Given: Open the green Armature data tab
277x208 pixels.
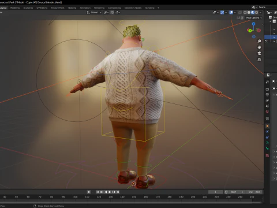Looking at the screenshot, I should [x=267, y=143].
